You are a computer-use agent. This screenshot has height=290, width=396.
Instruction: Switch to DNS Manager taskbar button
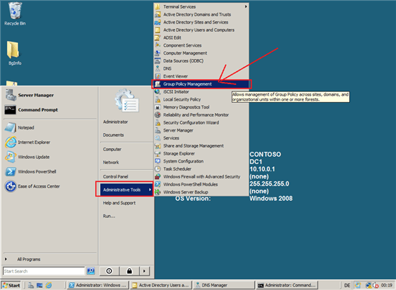(x=224, y=285)
